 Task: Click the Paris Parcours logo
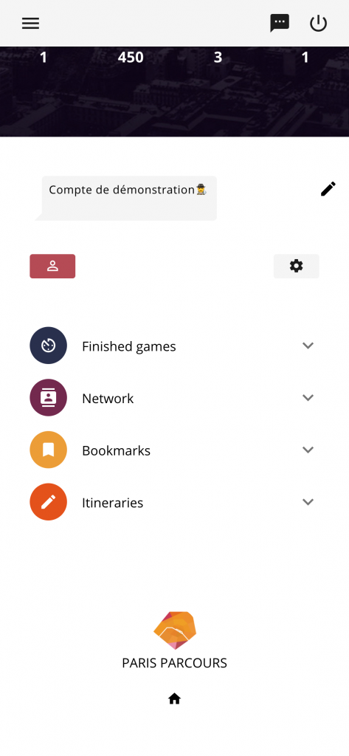coord(175,630)
